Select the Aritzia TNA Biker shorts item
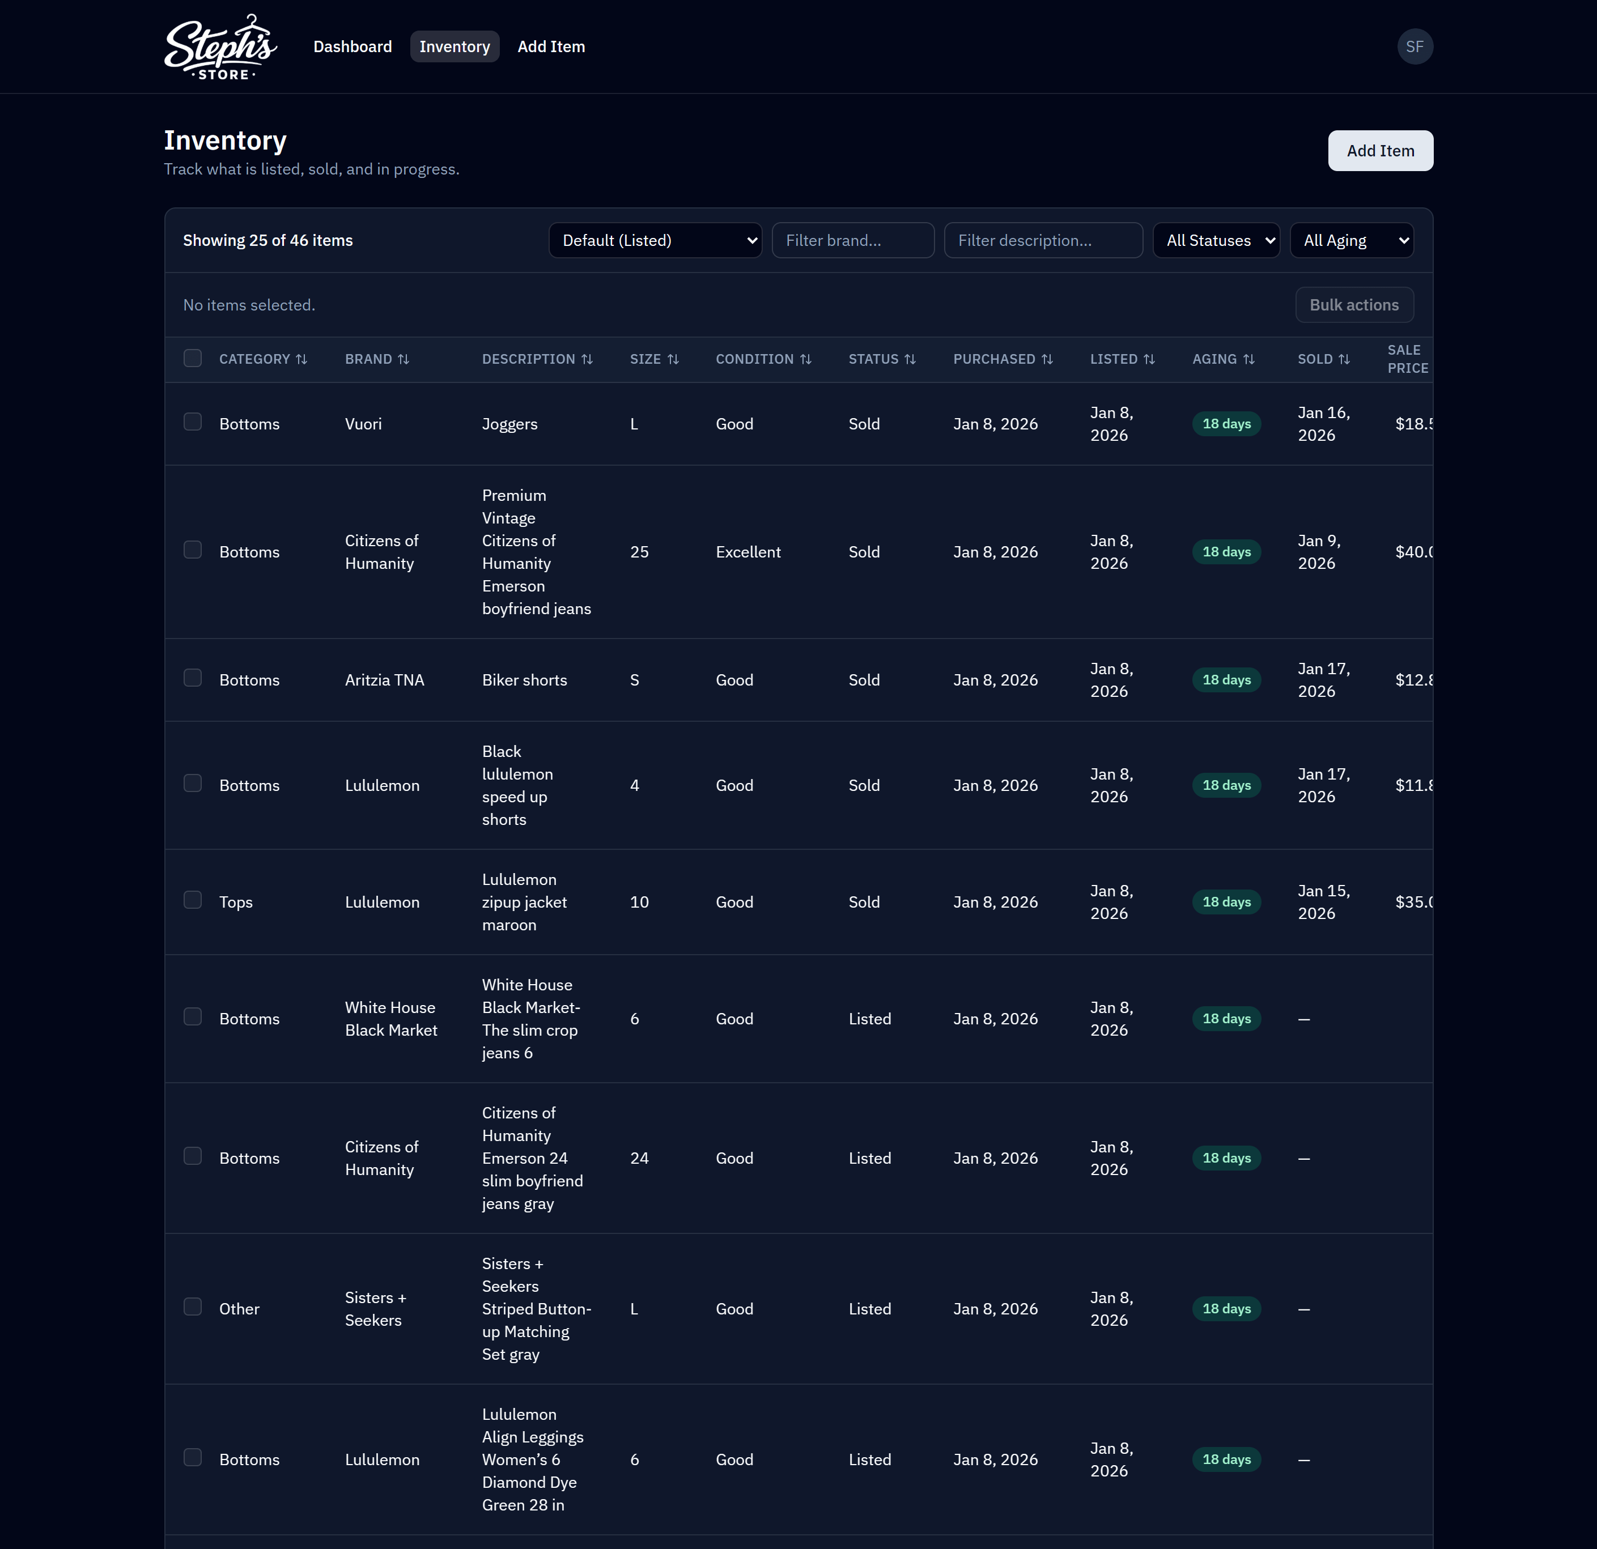 tap(193, 678)
